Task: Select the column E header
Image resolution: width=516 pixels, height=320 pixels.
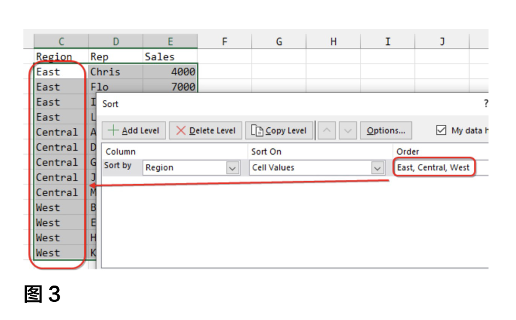Action: click(170, 41)
